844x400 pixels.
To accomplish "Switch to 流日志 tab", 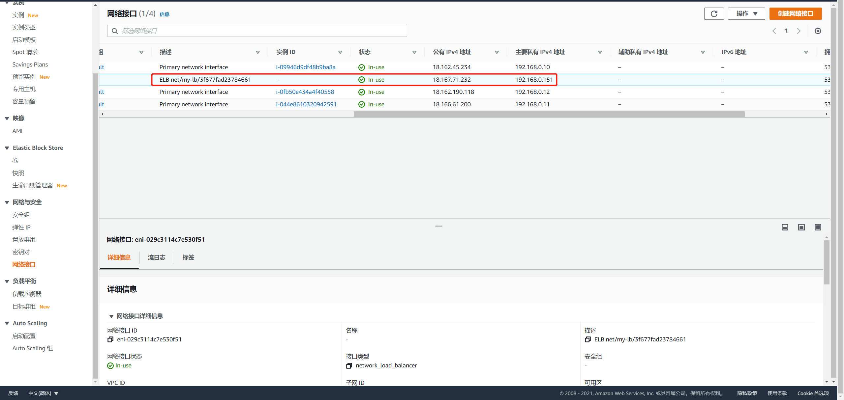I will coord(157,257).
